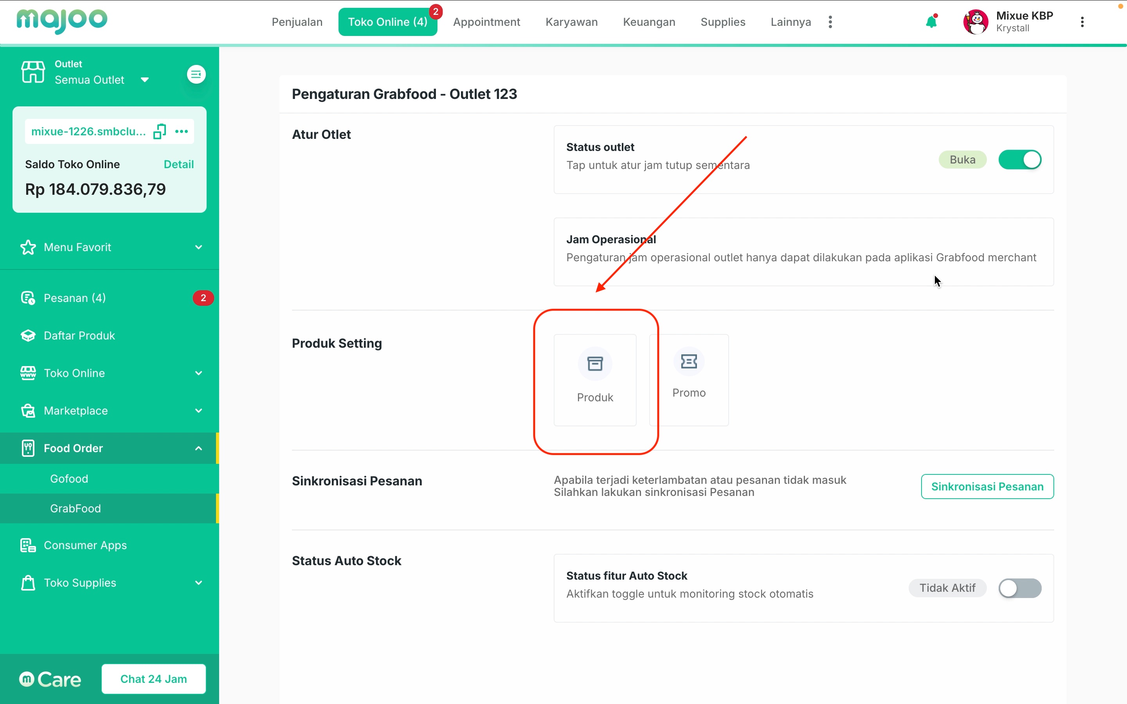Click the majoo logo
The image size is (1127, 704).
click(62, 21)
